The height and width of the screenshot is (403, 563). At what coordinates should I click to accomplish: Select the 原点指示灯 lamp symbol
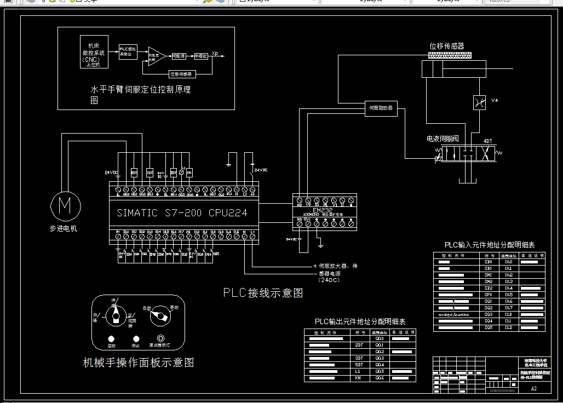click(x=161, y=338)
